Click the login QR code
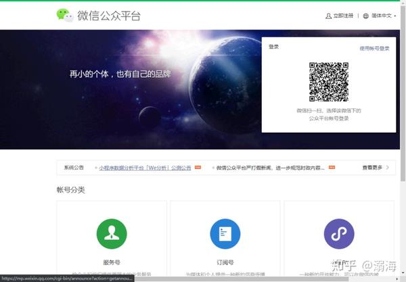This screenshot has height=282, width=406. [x=329, y=82]
